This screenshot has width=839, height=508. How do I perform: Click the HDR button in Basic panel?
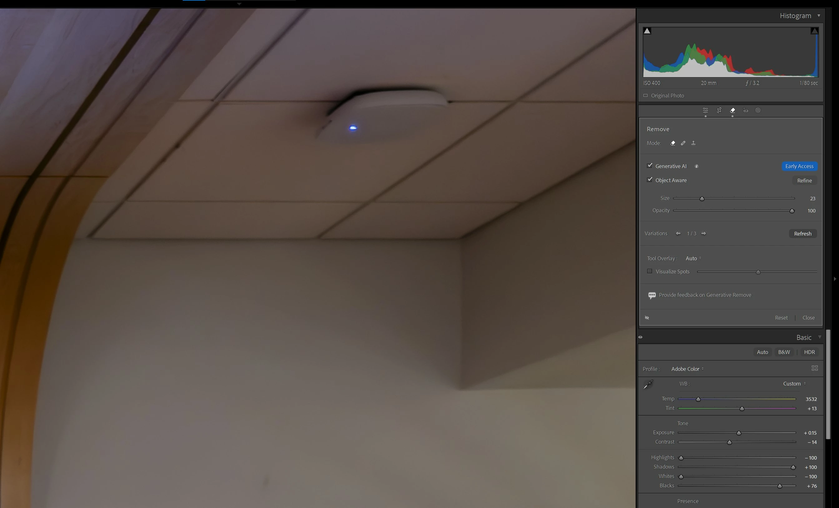tap(809, 352)
